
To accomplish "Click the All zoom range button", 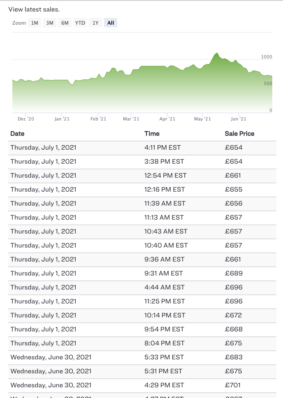I will [x=111, y=23].
